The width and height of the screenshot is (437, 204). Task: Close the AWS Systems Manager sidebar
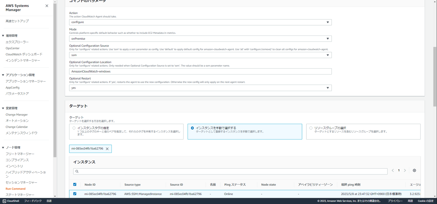[47, 6]
